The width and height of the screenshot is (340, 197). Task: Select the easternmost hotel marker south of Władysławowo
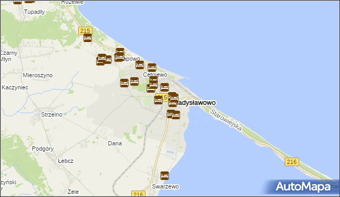coord(176,115)
